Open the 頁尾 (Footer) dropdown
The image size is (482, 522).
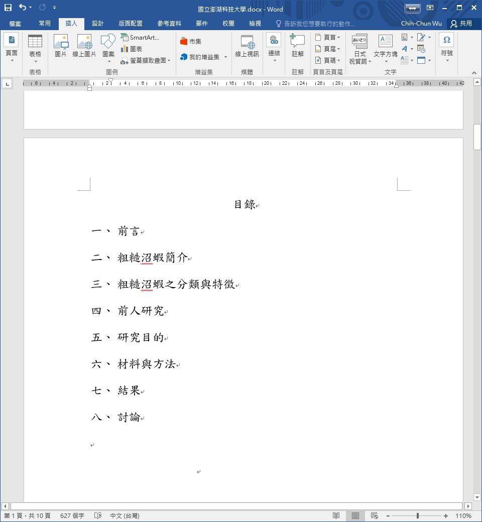pyautogui.click(x=328, y=49)
